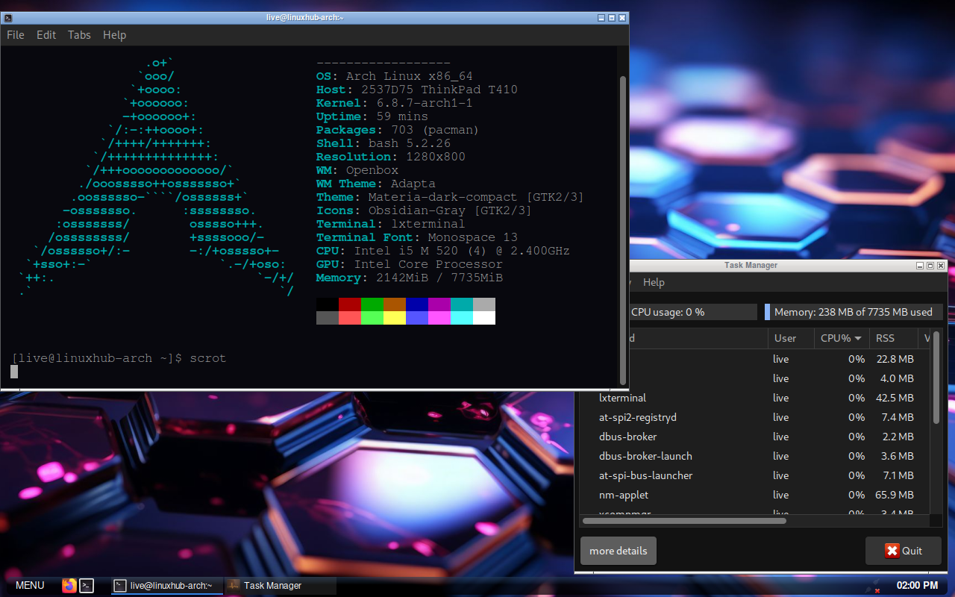Maximize the Task Manager window

pos(930,266)
